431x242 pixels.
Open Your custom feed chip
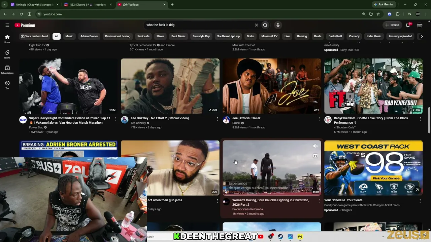34,36
